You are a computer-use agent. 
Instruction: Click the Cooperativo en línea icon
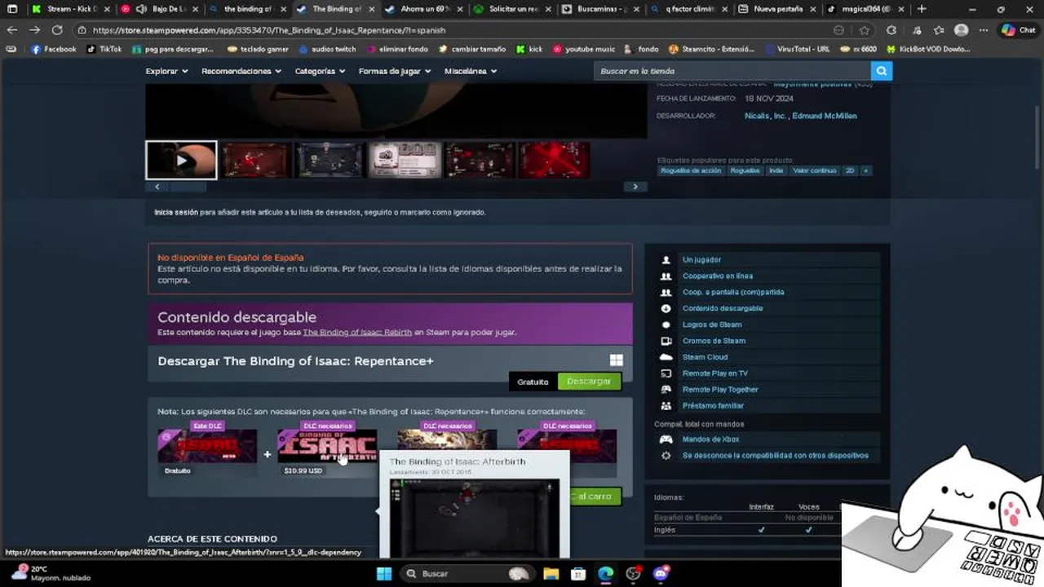click(x=666, y=276)
